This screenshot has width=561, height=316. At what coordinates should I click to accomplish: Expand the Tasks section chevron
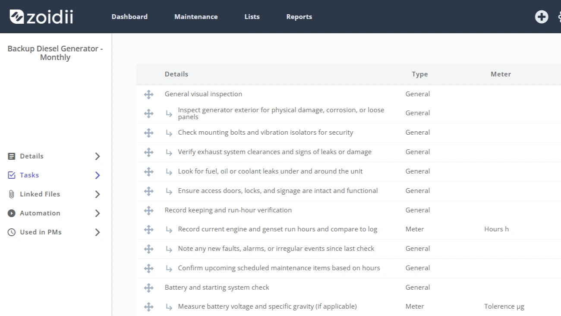(98, 175)
